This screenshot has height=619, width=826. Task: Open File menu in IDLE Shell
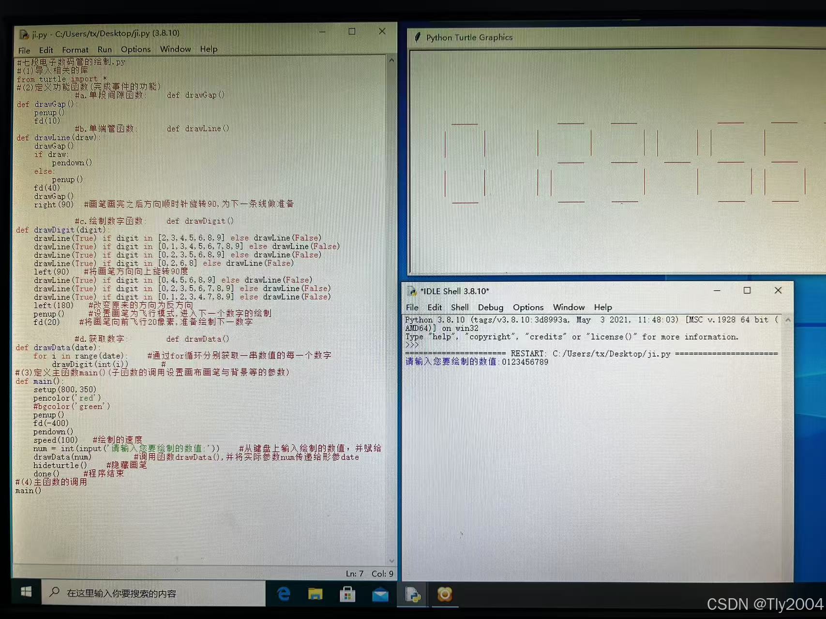pos(412,307)
